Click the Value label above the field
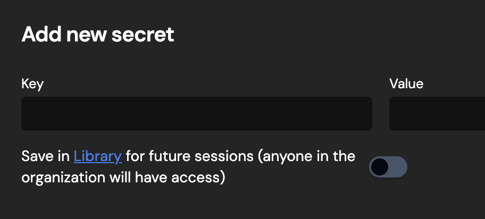 tap(406, 84)
